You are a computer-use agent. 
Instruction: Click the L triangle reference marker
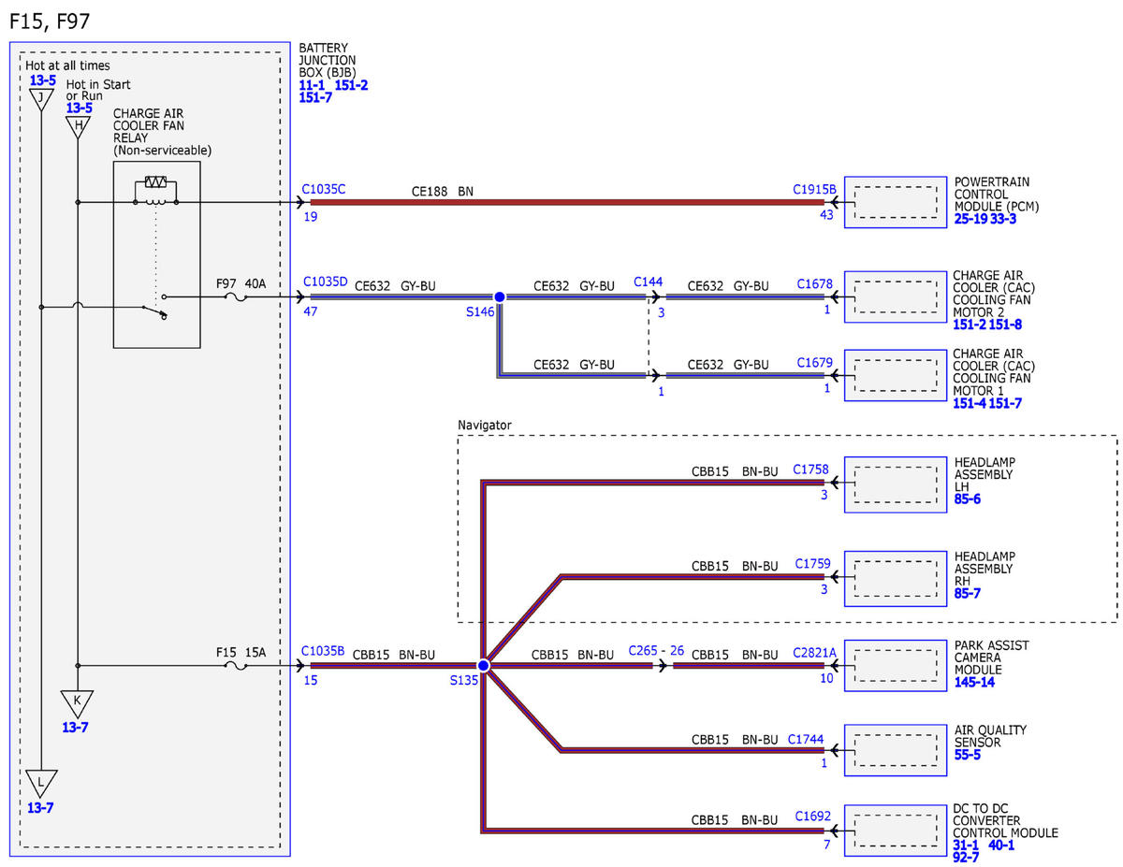click(41, 784)
